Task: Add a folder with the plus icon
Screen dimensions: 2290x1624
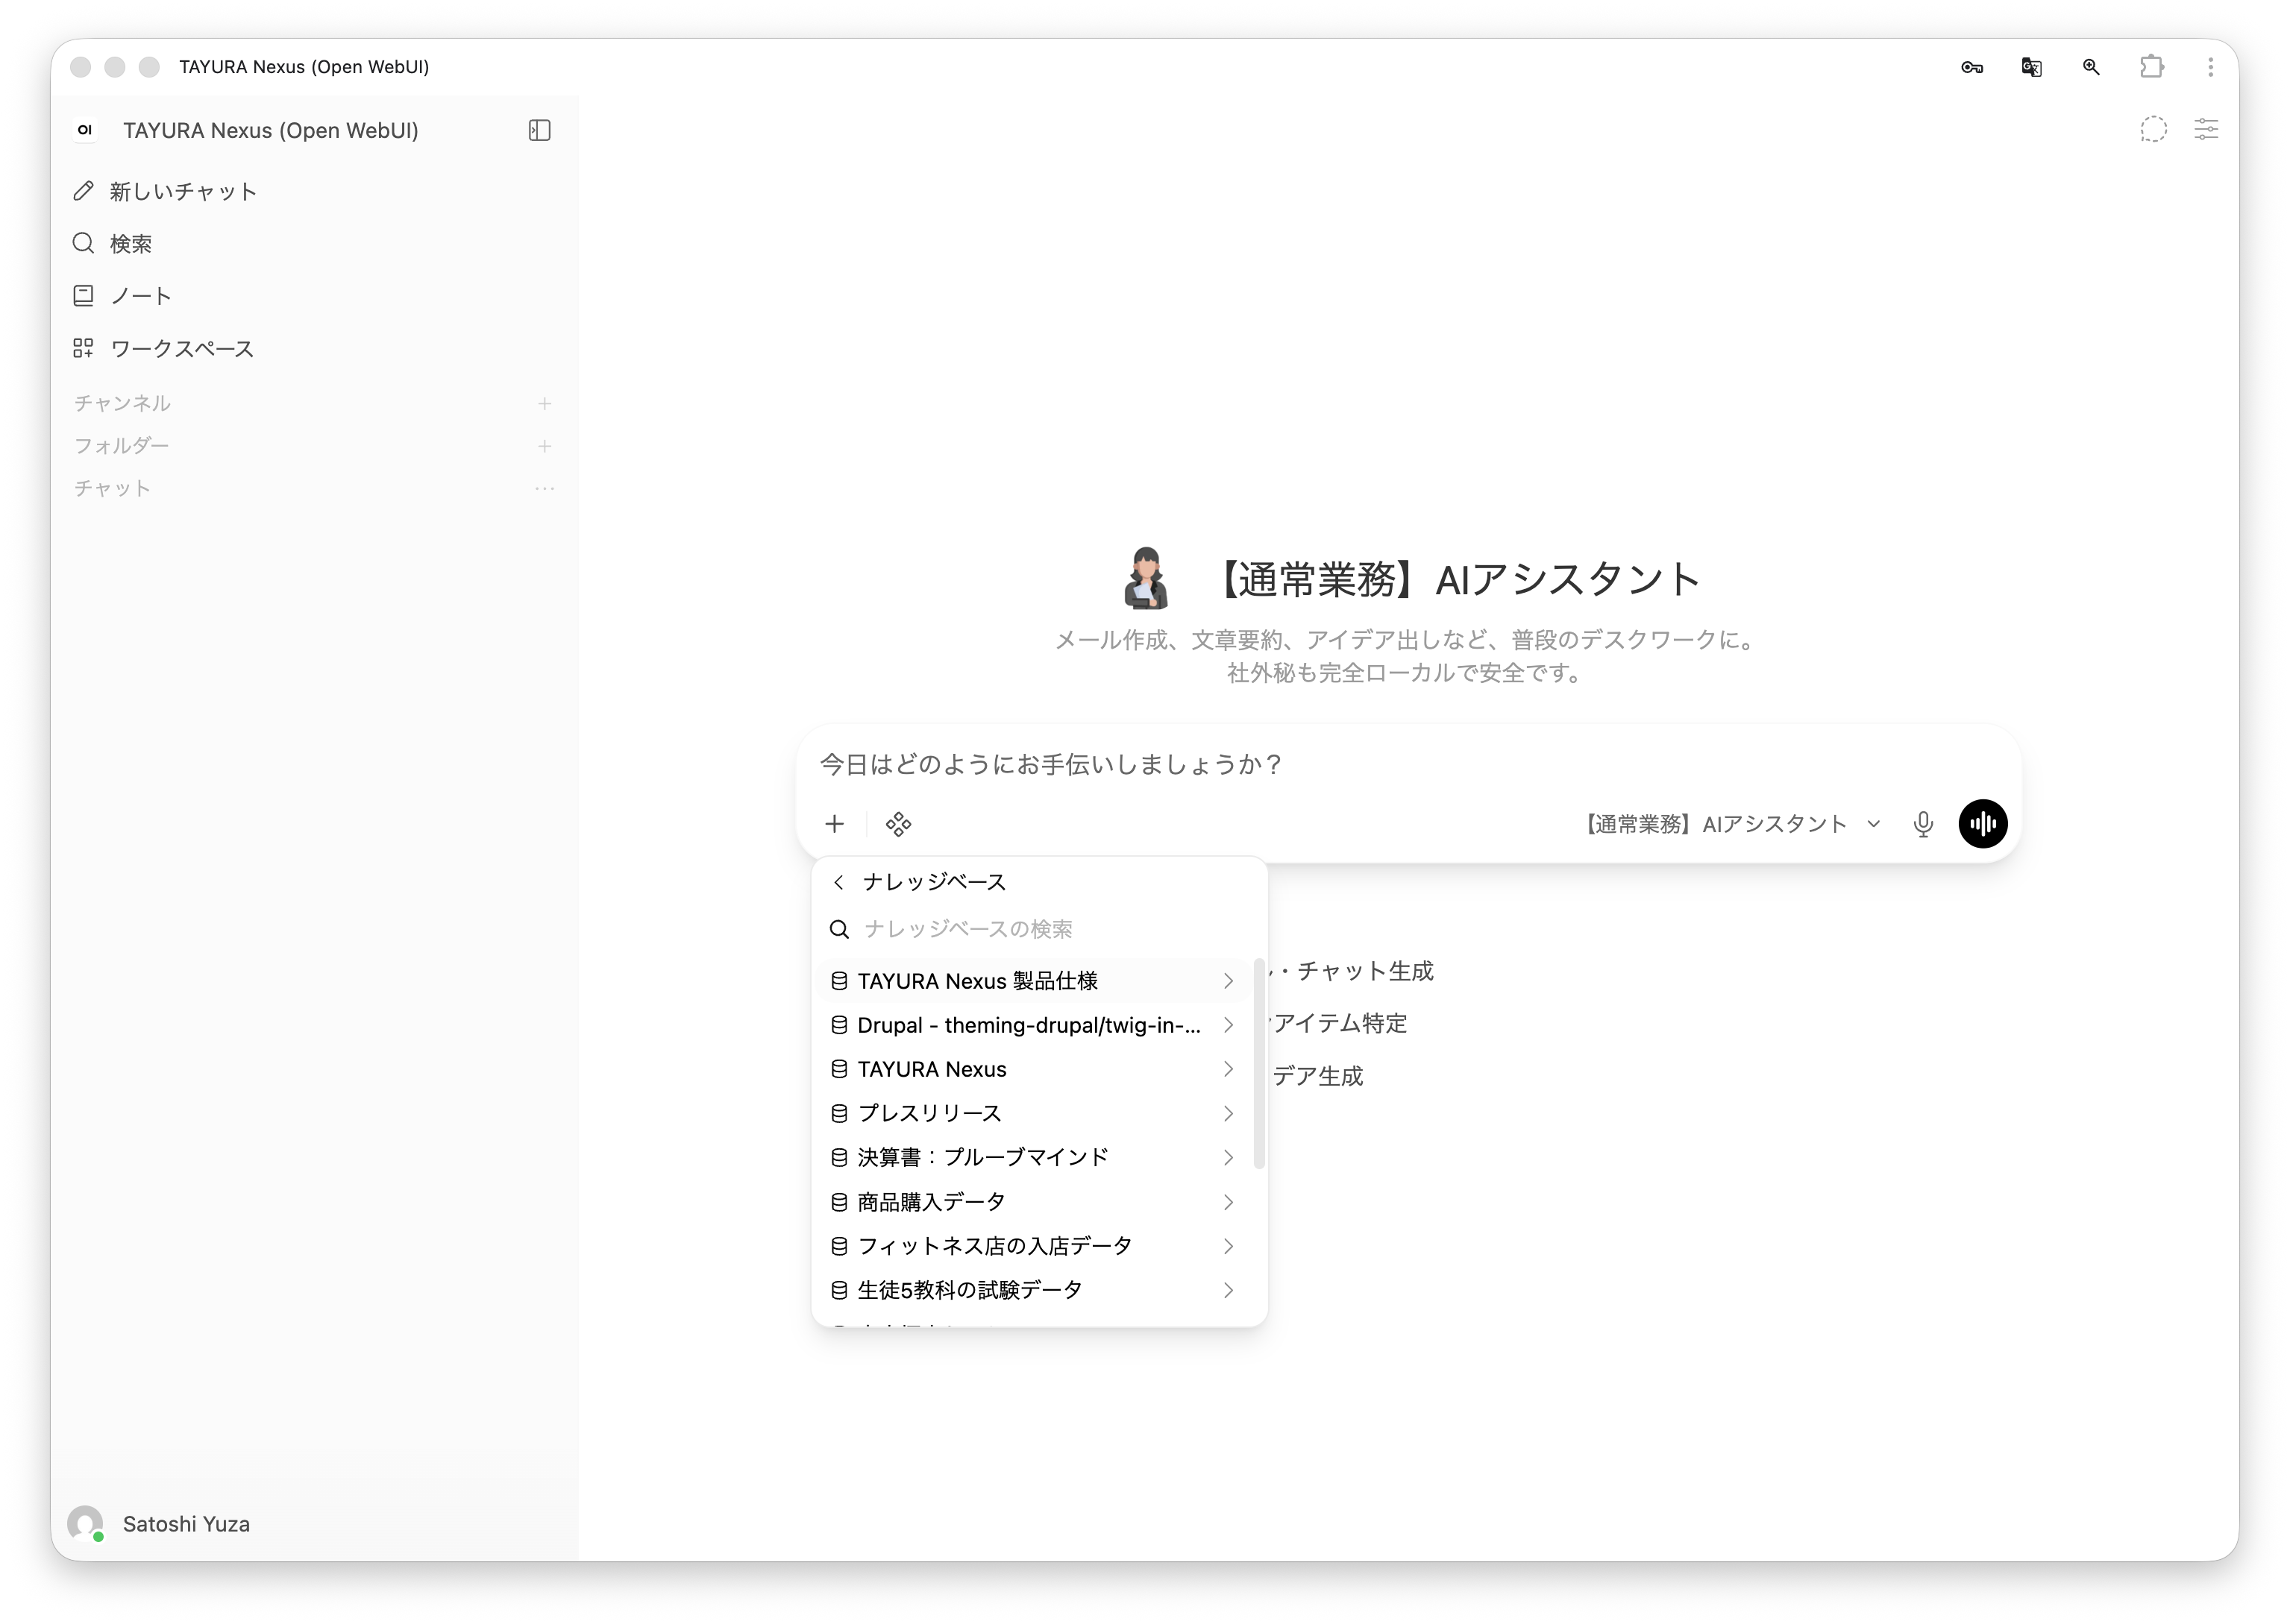Action: click(545, 446)
